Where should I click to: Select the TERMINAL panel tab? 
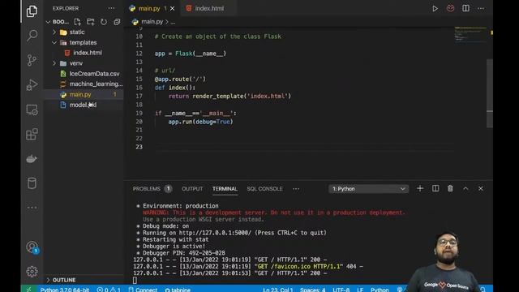[x=225, y=189]
